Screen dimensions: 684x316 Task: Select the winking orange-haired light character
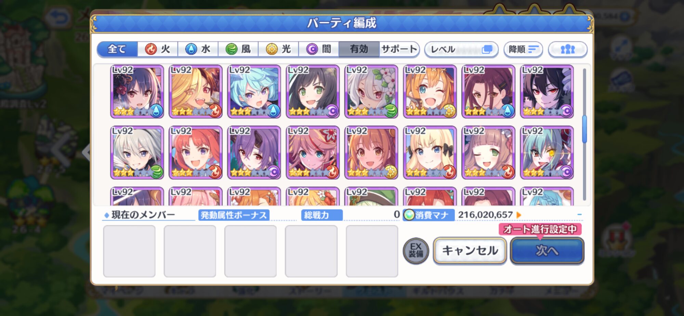click(430, 91)
